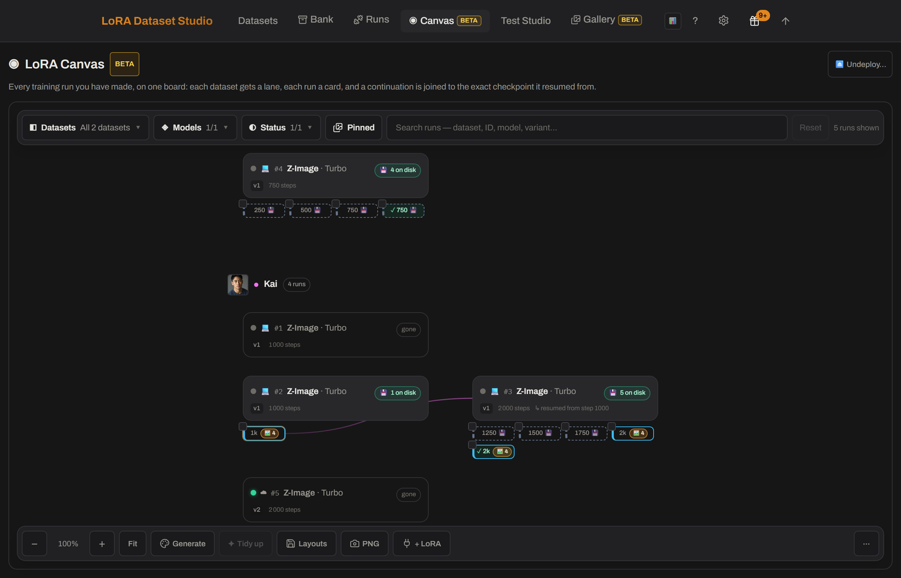Viewport: 901px width, 578px height.
Task: Expand the Status filter dropdown
Action: point(281,128)
